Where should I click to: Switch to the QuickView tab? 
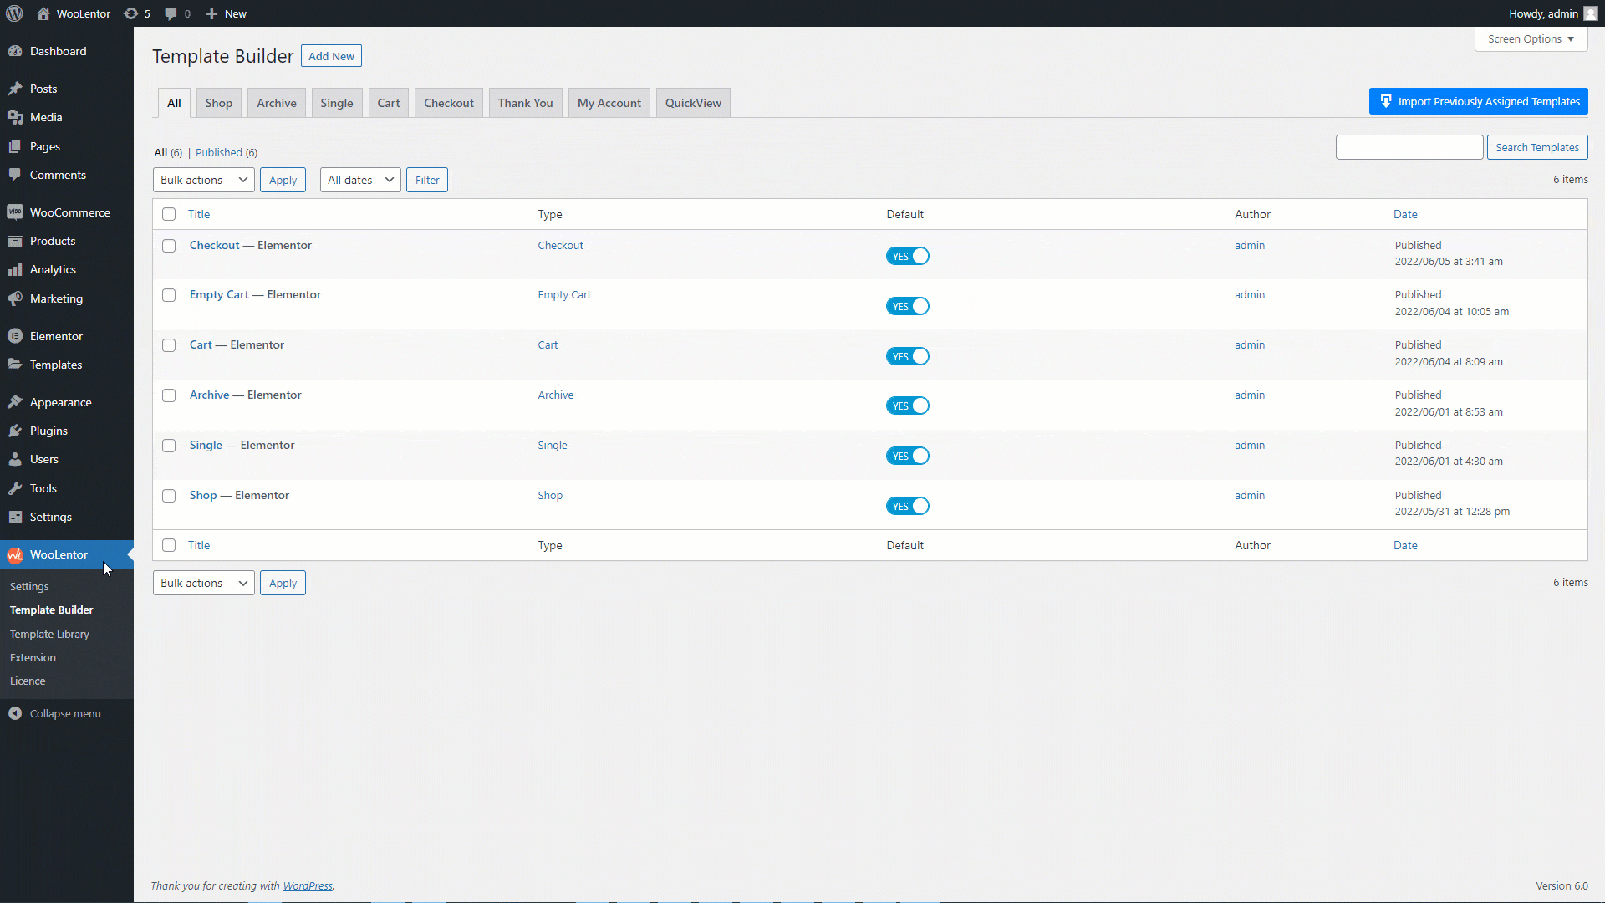[x=693, y=103]
